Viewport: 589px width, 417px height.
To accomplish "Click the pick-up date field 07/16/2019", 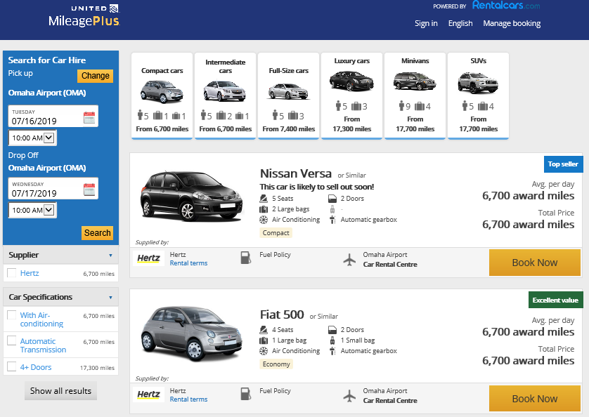I will point(53,117).
